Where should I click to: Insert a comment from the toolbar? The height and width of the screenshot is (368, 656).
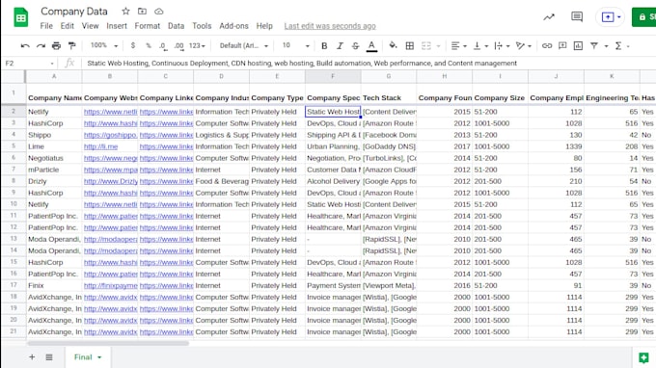tap(562, 45)
